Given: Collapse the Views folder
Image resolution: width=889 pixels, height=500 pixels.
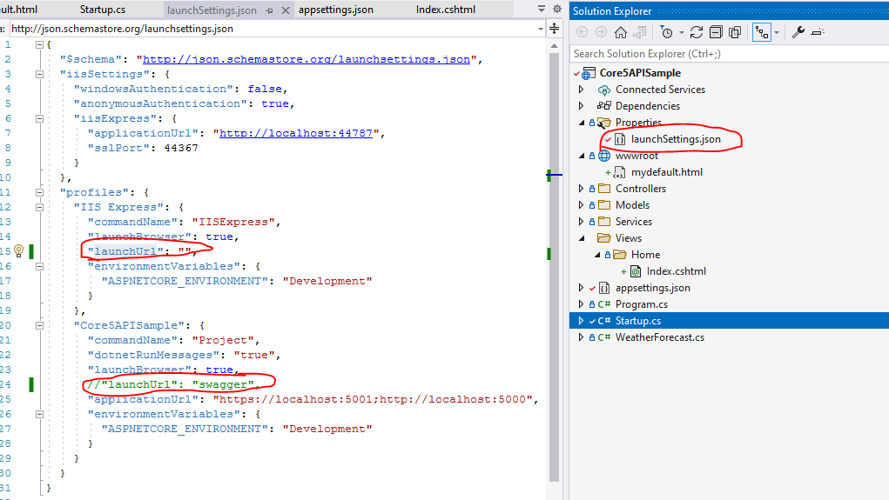Looking at the screenshot, I should click(581, 238).
